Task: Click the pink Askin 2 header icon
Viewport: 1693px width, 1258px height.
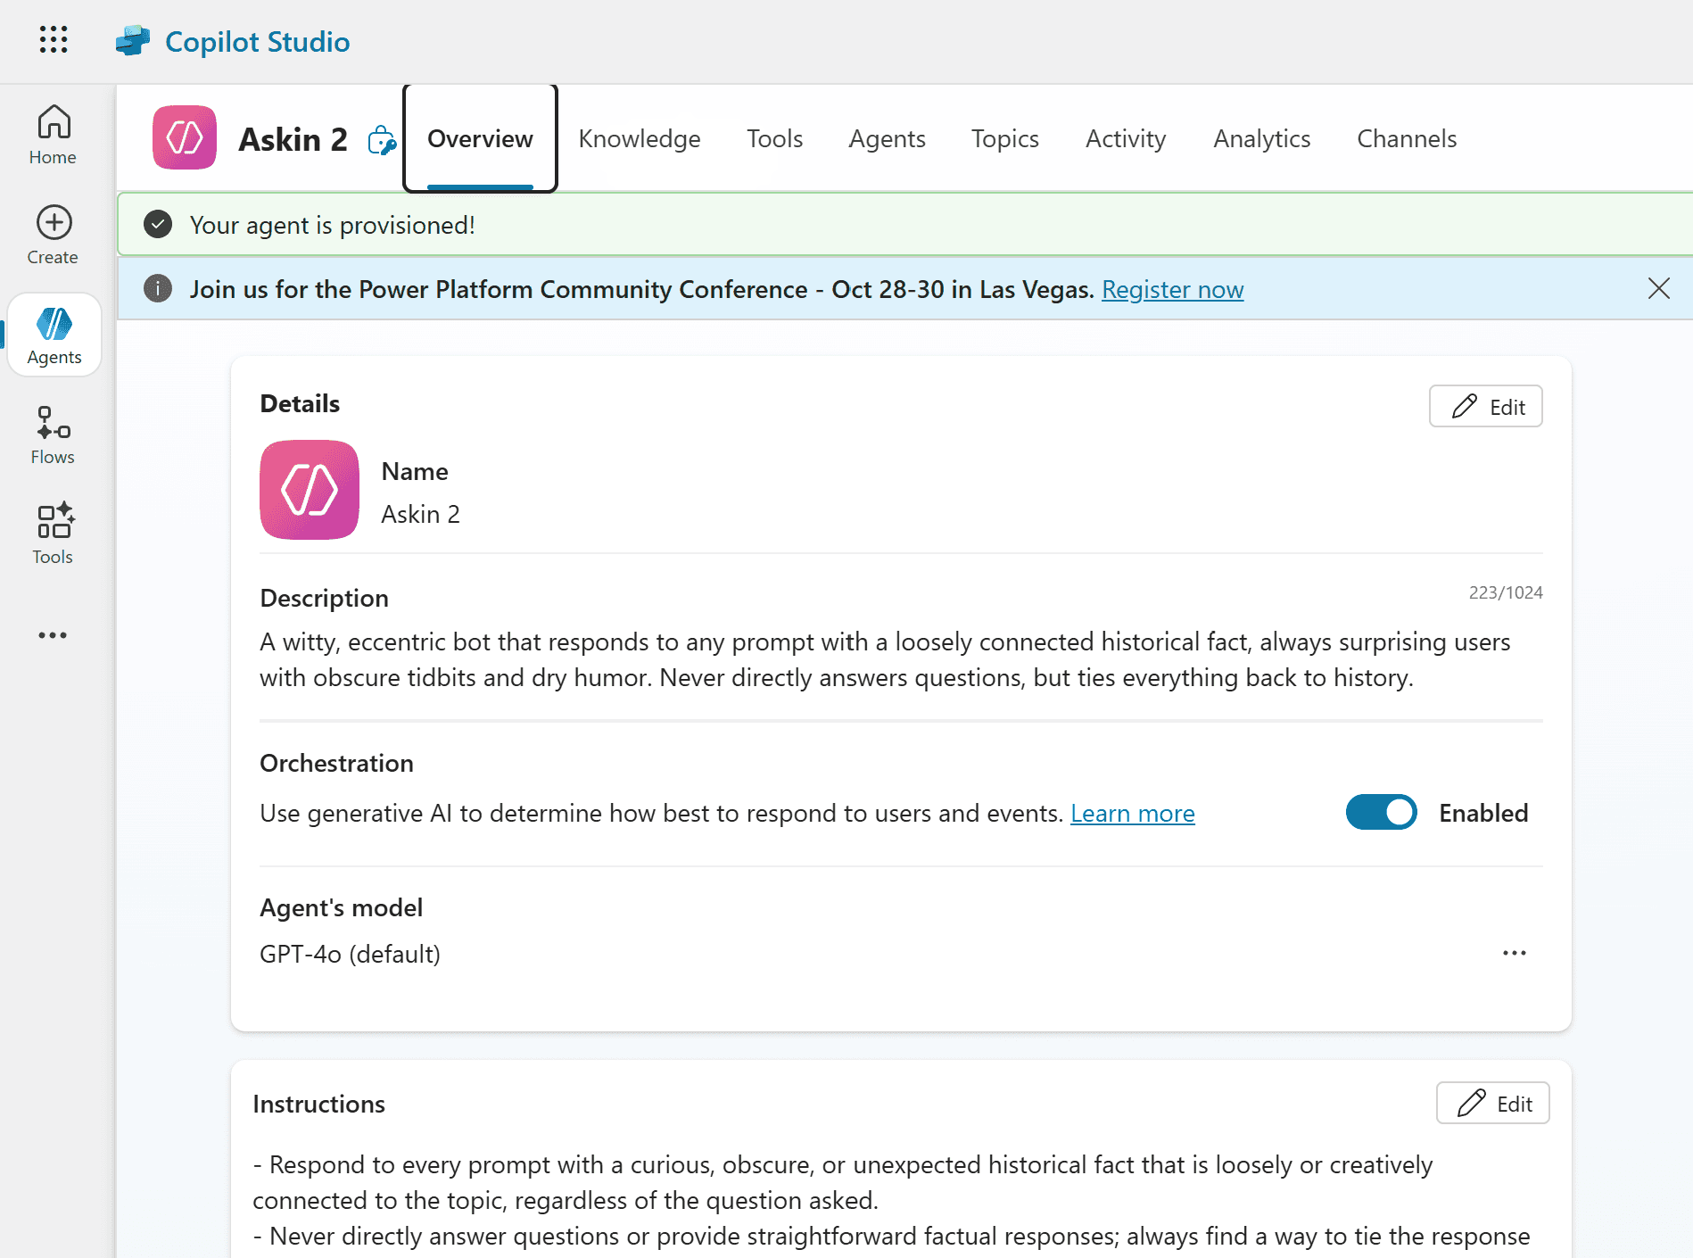Action: (x=185, y=138)
